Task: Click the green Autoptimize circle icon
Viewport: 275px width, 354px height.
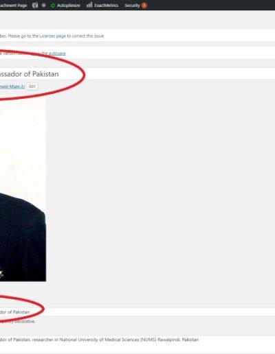Action: pyautogui.click(x=53, y=5)
